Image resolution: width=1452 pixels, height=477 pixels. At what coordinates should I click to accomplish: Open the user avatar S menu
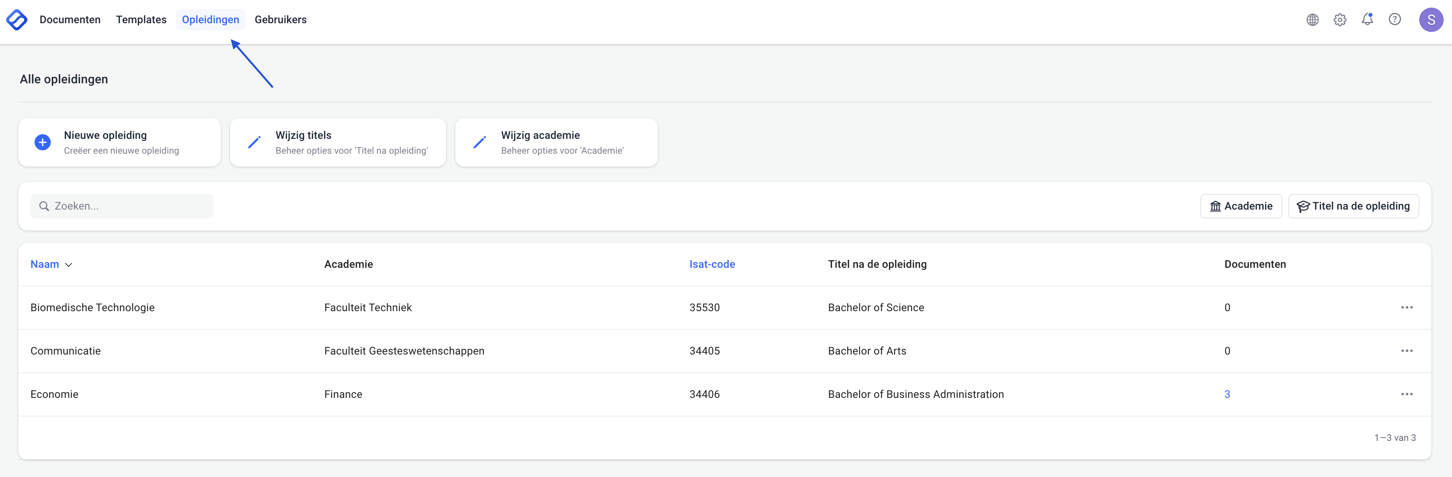click(x=1431, y=20)
